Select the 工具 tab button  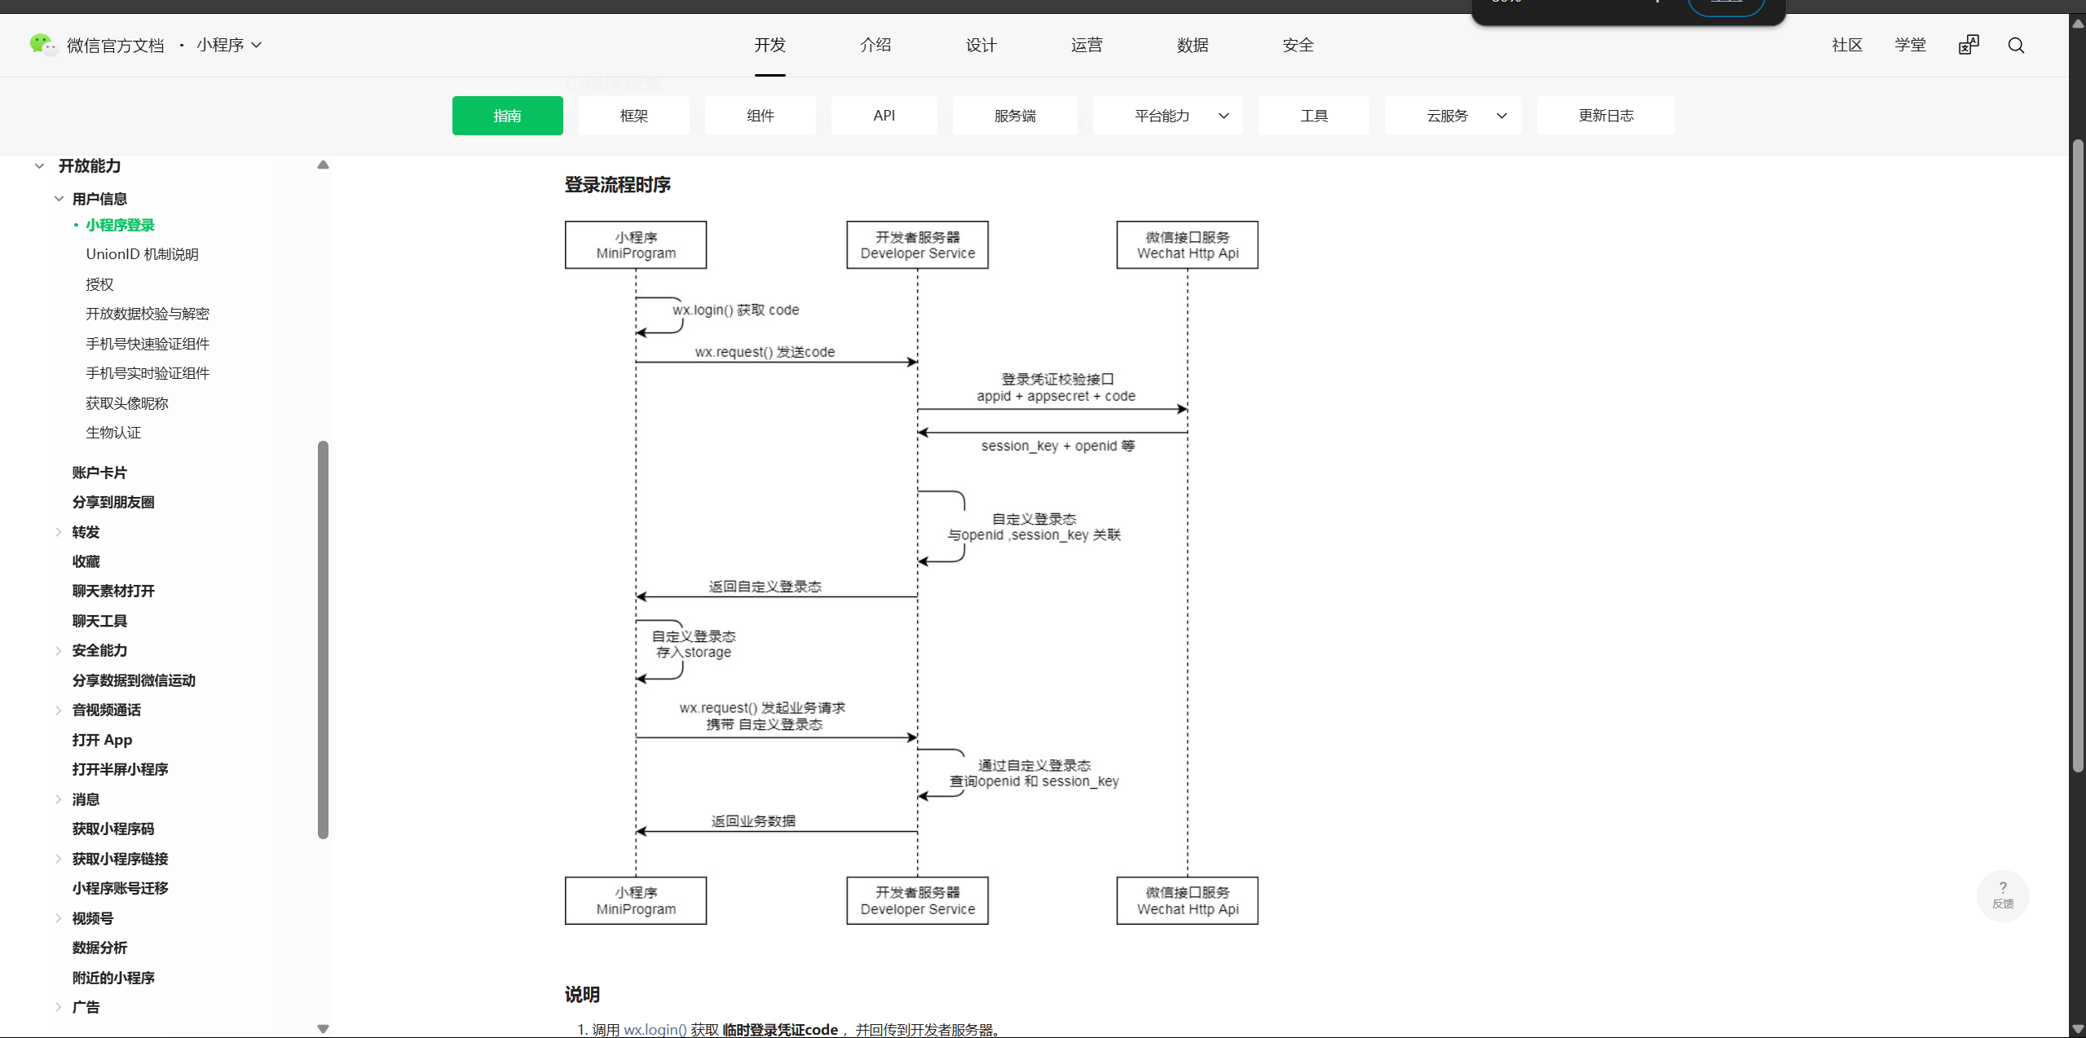pos(1313,116)
